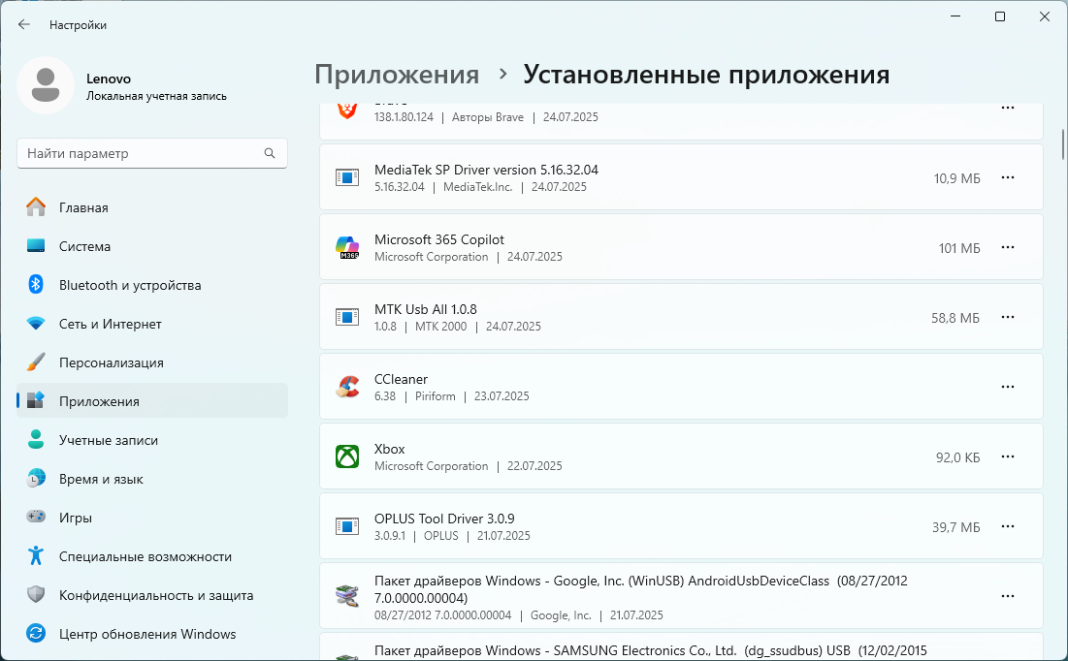Open the Главная settings page

(152, 207)
